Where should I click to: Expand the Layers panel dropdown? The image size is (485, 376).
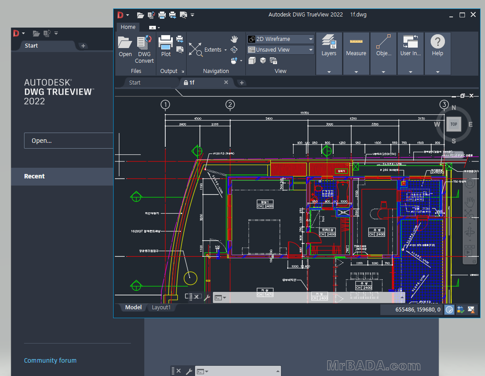(x=329, y=72)
